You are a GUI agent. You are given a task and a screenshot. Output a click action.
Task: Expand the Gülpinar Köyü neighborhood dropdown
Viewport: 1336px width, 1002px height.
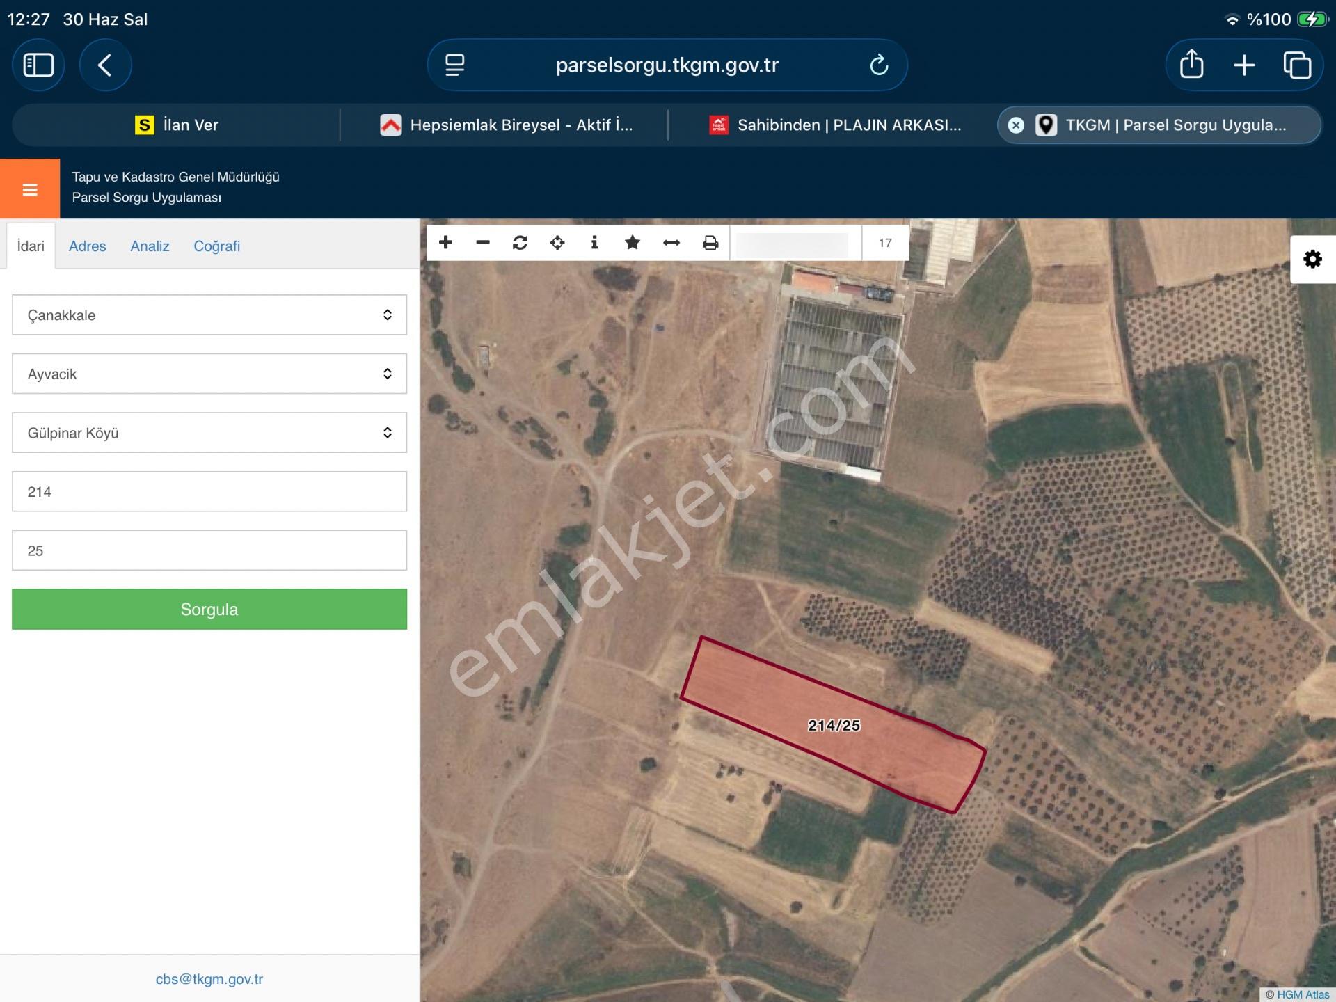pos(209,432)
